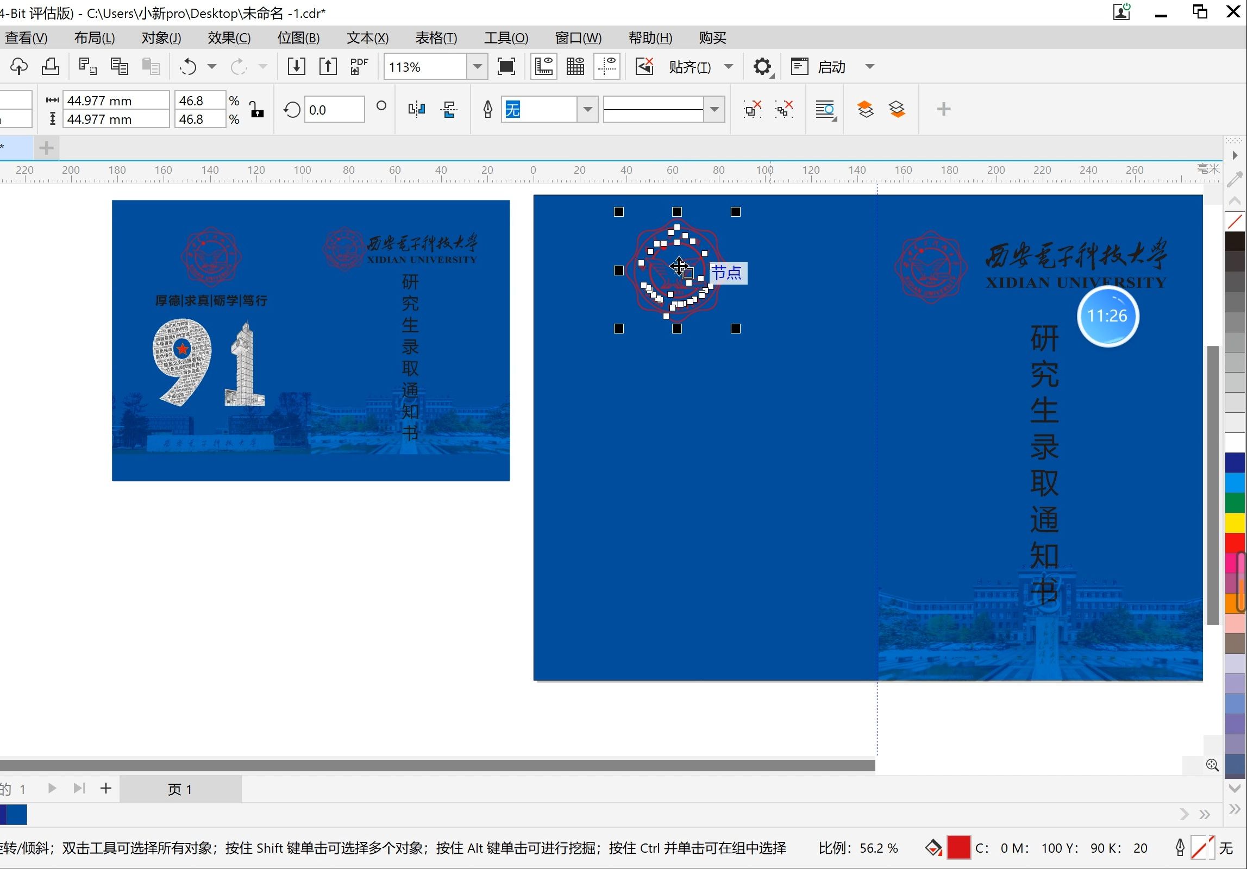Image resolution: width=1247 pixels, height=869 pixels.
Task: Click the copy icon
Action: coord(119,67)
